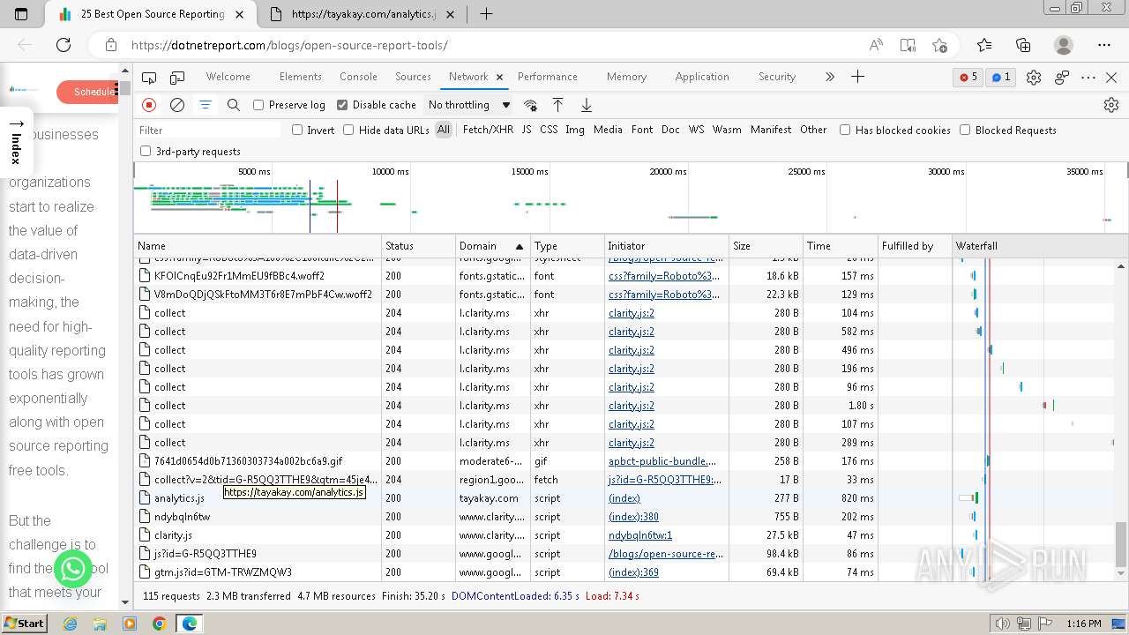This screenshot has width=1129, height=635.
Task: Refresh the browser page
Action: pos(64,45)
